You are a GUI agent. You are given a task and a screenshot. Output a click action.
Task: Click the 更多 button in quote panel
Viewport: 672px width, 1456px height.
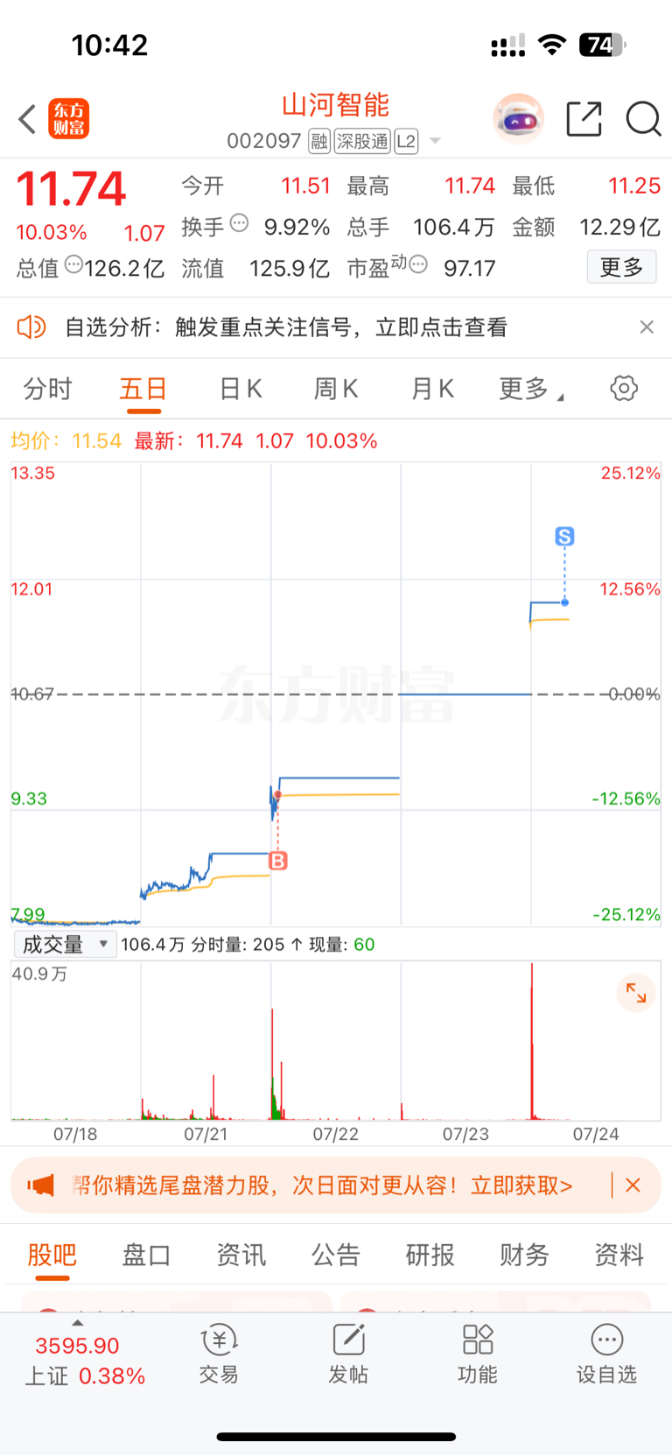coord(621,267)
